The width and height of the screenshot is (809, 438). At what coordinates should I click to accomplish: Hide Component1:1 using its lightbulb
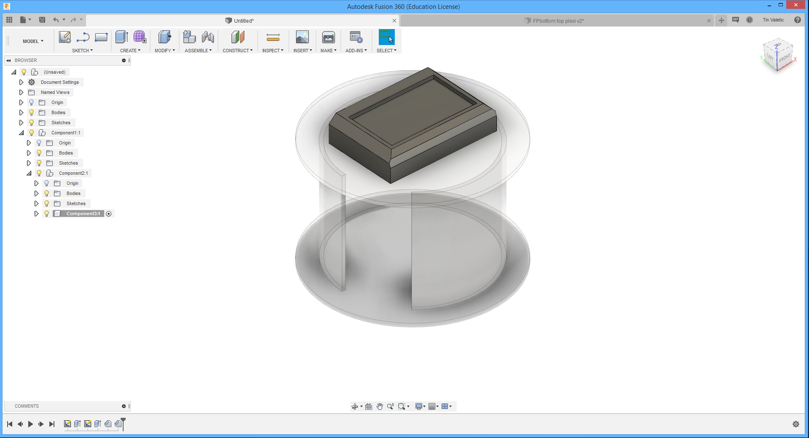32,133
